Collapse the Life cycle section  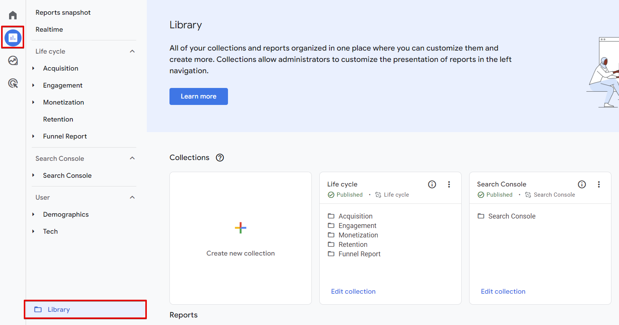pyautogui.click(x=132, y=51)
